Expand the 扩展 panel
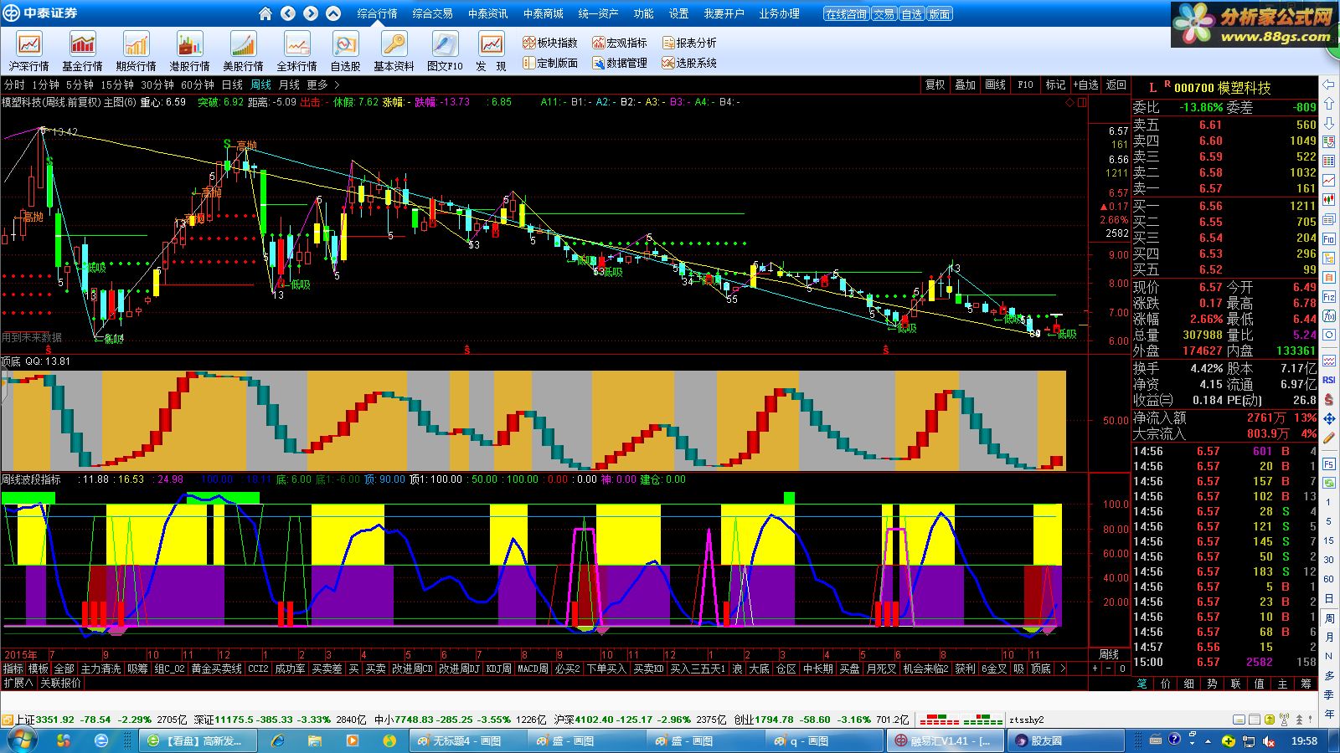Image resolution: width=1340 pixels, height=753 pixels. 18,683
